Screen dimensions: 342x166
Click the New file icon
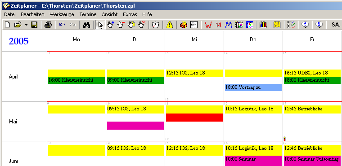point(7,25)
